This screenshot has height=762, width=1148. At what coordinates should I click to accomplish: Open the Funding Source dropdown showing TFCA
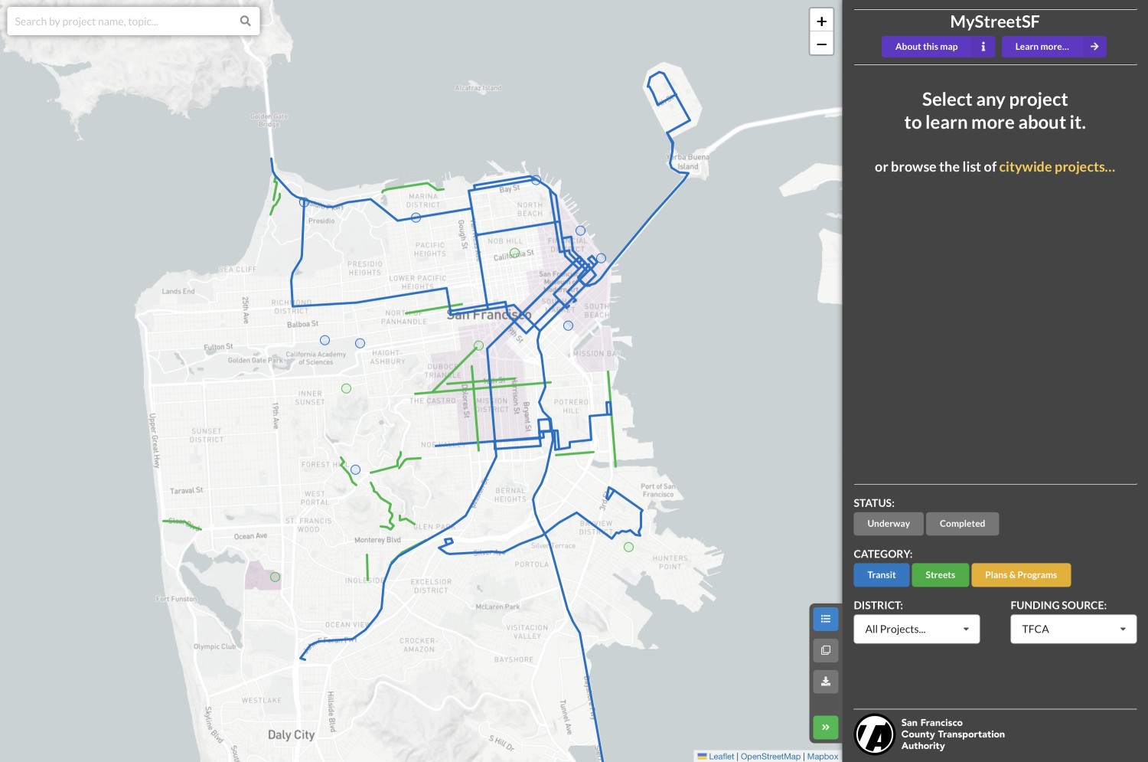tap(1073, 629)
